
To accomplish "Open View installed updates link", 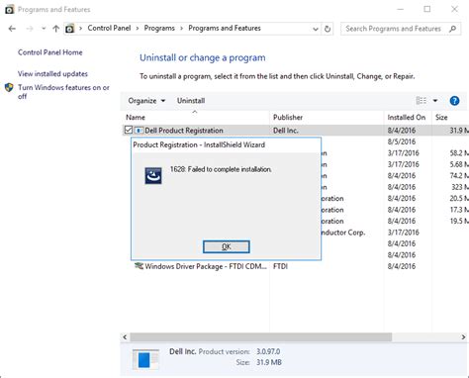I will pos(52,74).
